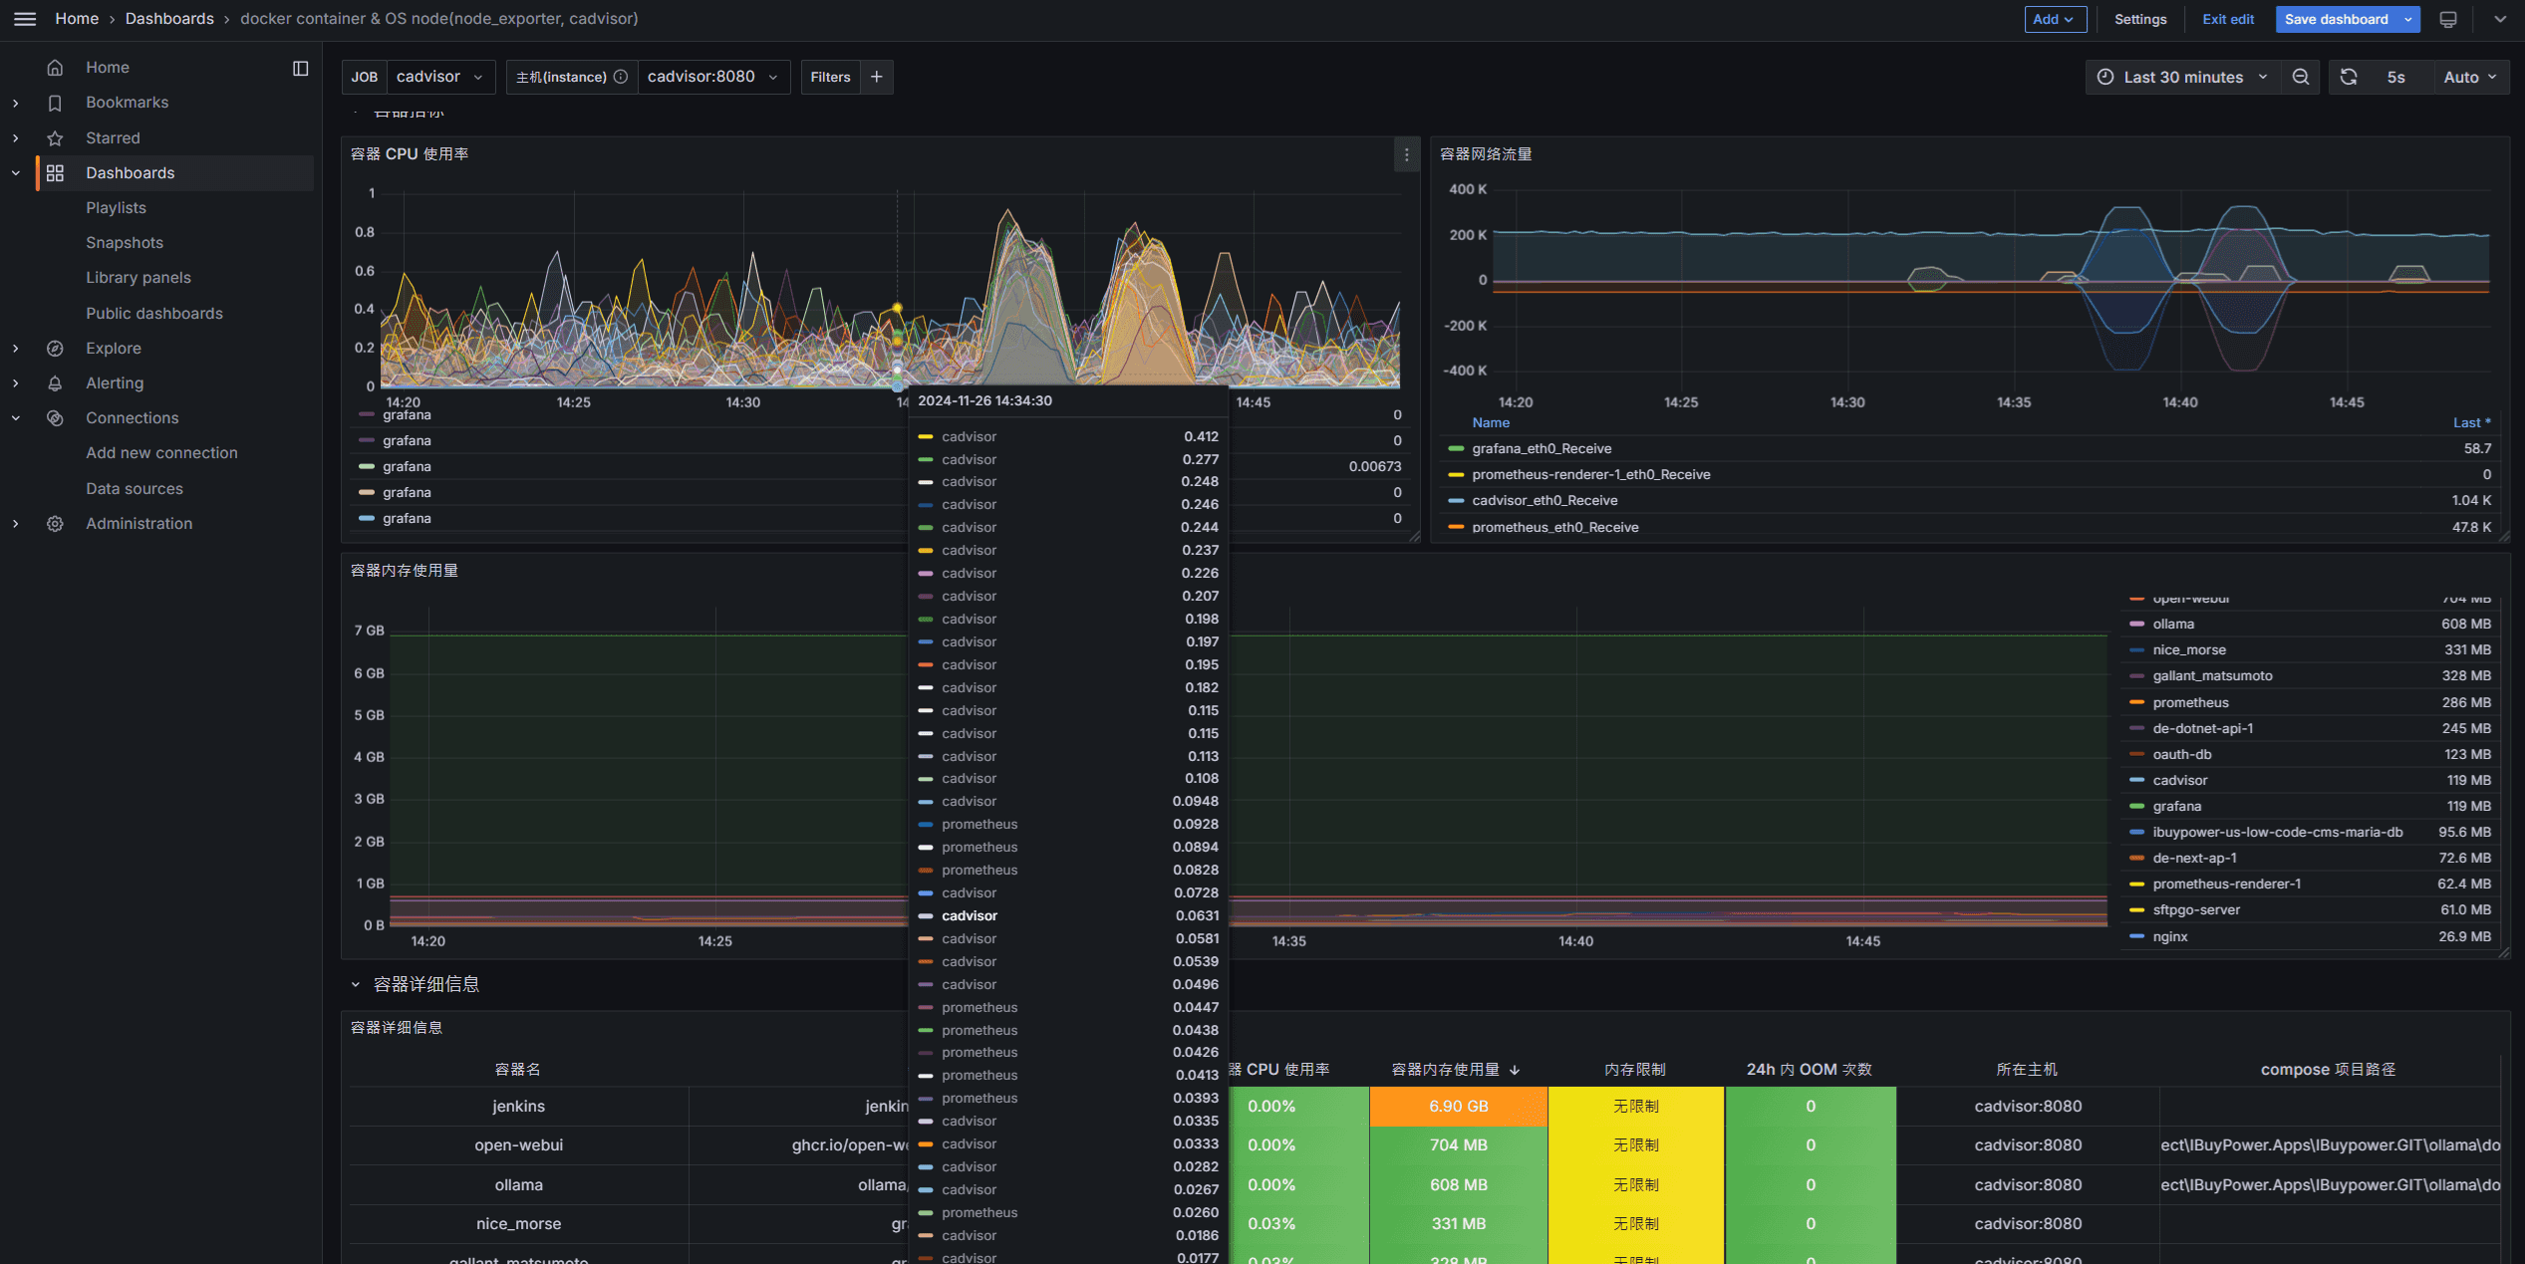The width and height of the screenshot is (2525, 1264).
Task: Enable TV display mode via monitor icon
Action: point(2448,19)
